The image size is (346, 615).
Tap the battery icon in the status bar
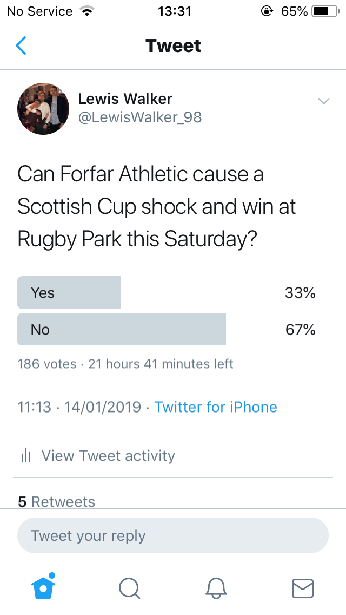coord(323,11)
